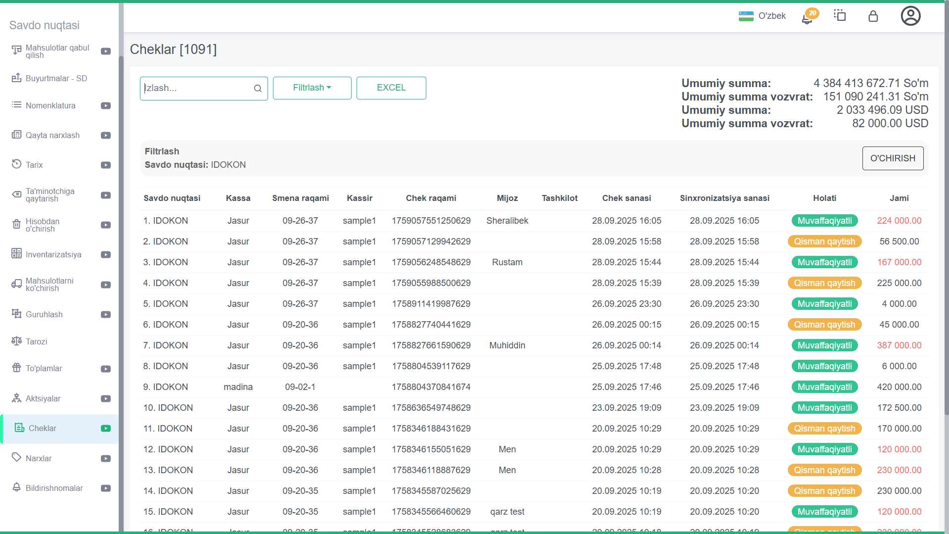Viewport: 949px width, 534px height.
Task: Open the Filtrlash dropdown
Action: pos(312,88)
